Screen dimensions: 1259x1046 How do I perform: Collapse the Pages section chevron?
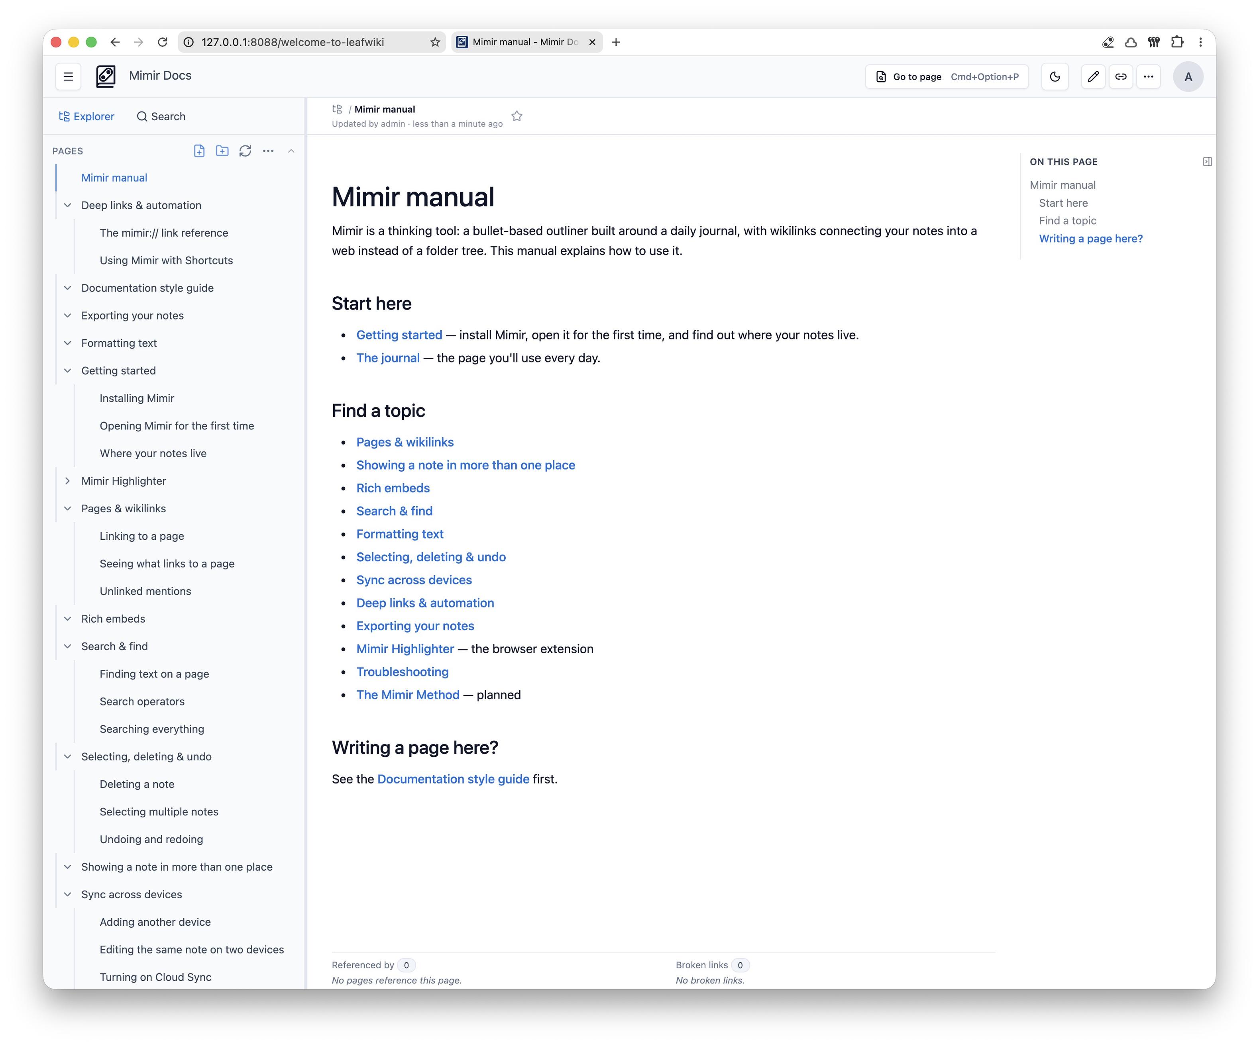click(x=291, y=151)
